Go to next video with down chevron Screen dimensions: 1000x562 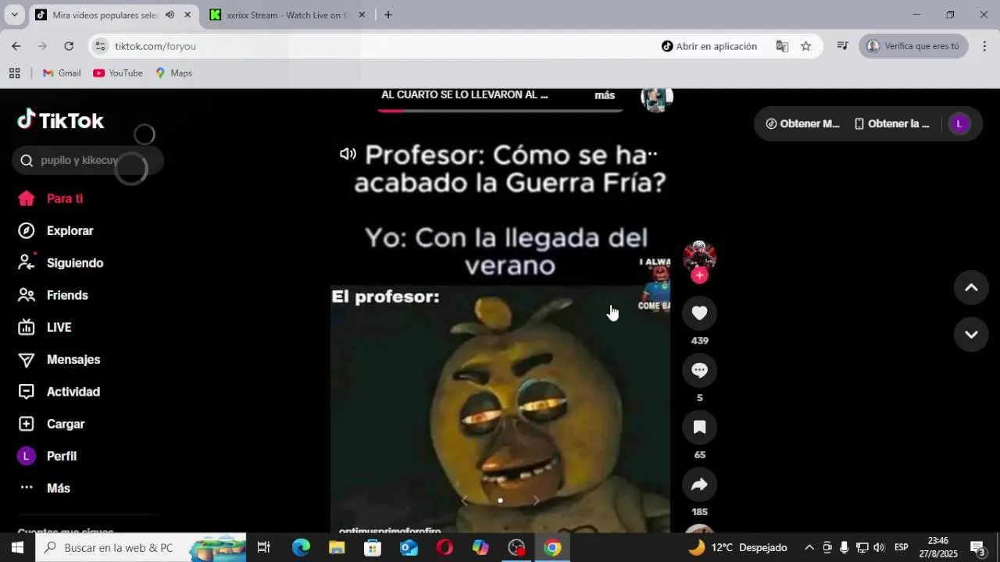pos(971,334)
